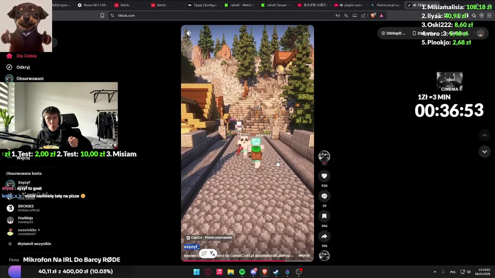The height and width of the screenshot is (278, 495).
Task: Switch to the playlist nostalgia YouTube tab
Action: [x=349, y=5]
